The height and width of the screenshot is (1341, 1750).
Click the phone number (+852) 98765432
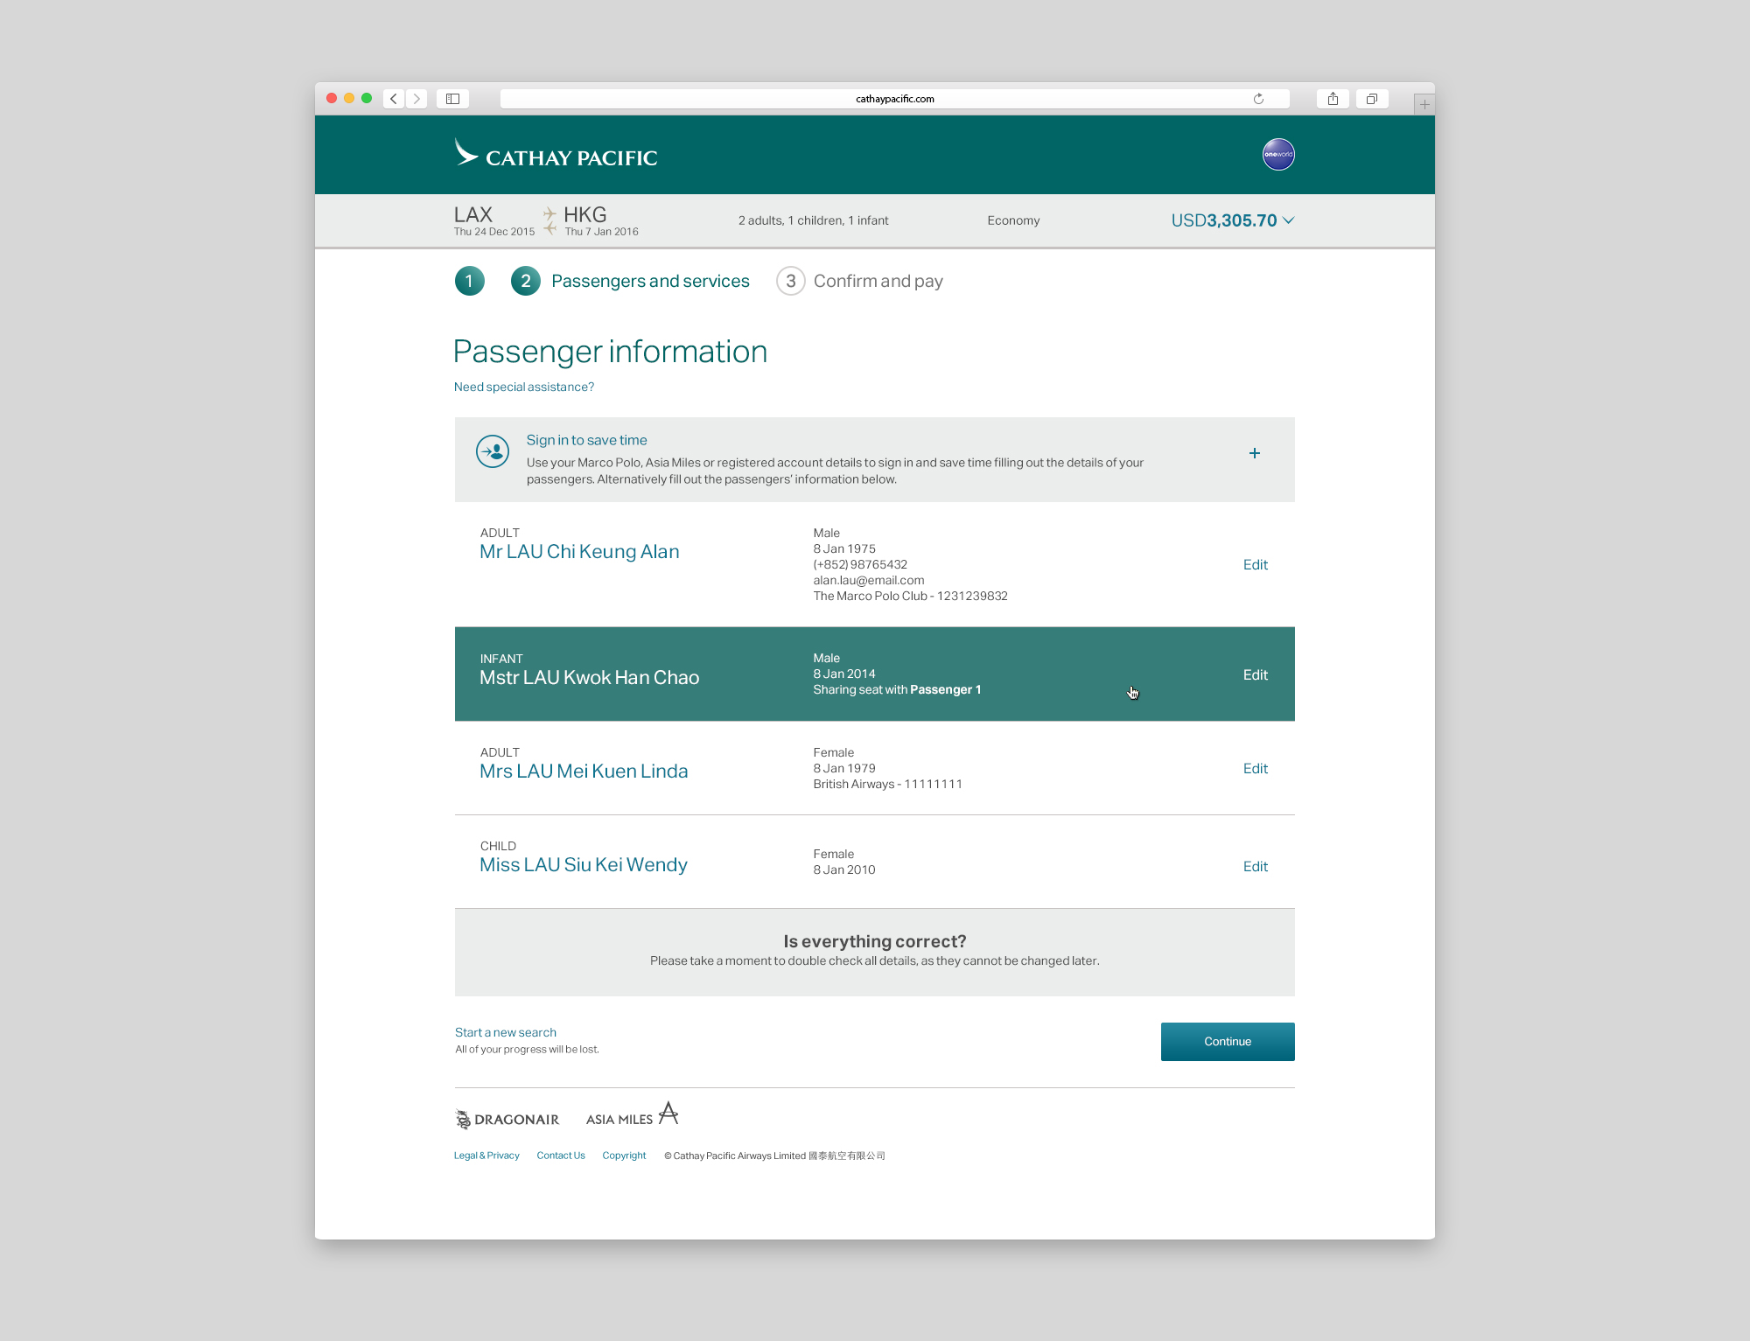coord(860,565)
